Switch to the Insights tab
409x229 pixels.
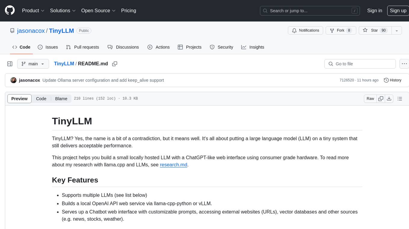coord(253,47)
